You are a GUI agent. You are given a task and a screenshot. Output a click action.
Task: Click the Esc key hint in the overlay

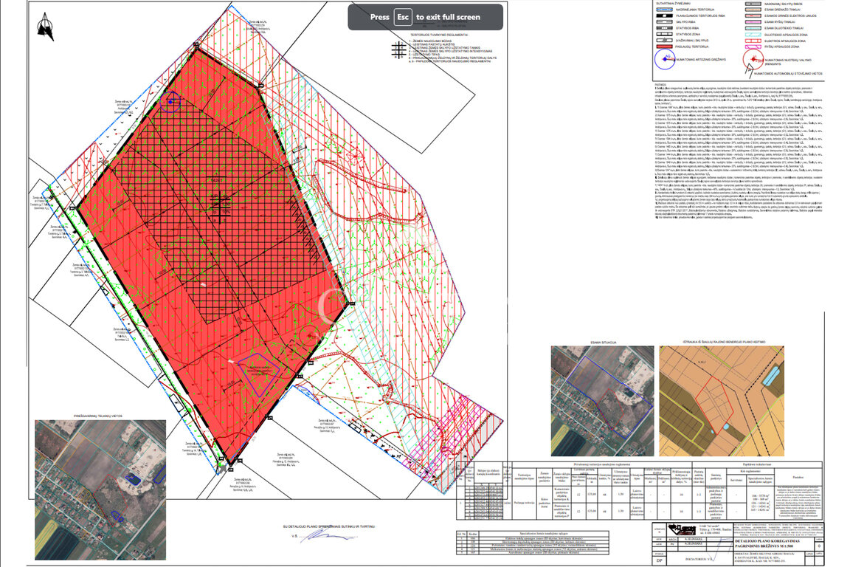[x=403, y=18]
